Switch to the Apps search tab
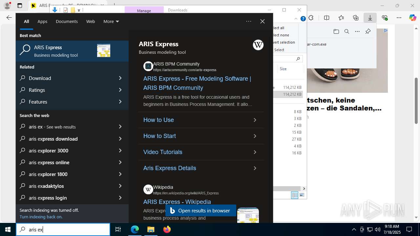The width and height of the screenshot is (420, 236). tap(42, 21)
